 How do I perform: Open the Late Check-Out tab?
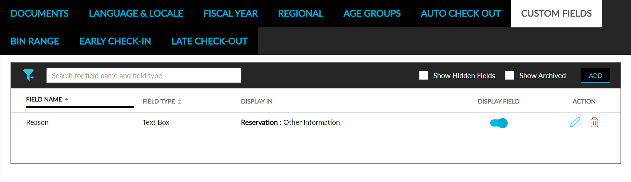pos(210,41)
